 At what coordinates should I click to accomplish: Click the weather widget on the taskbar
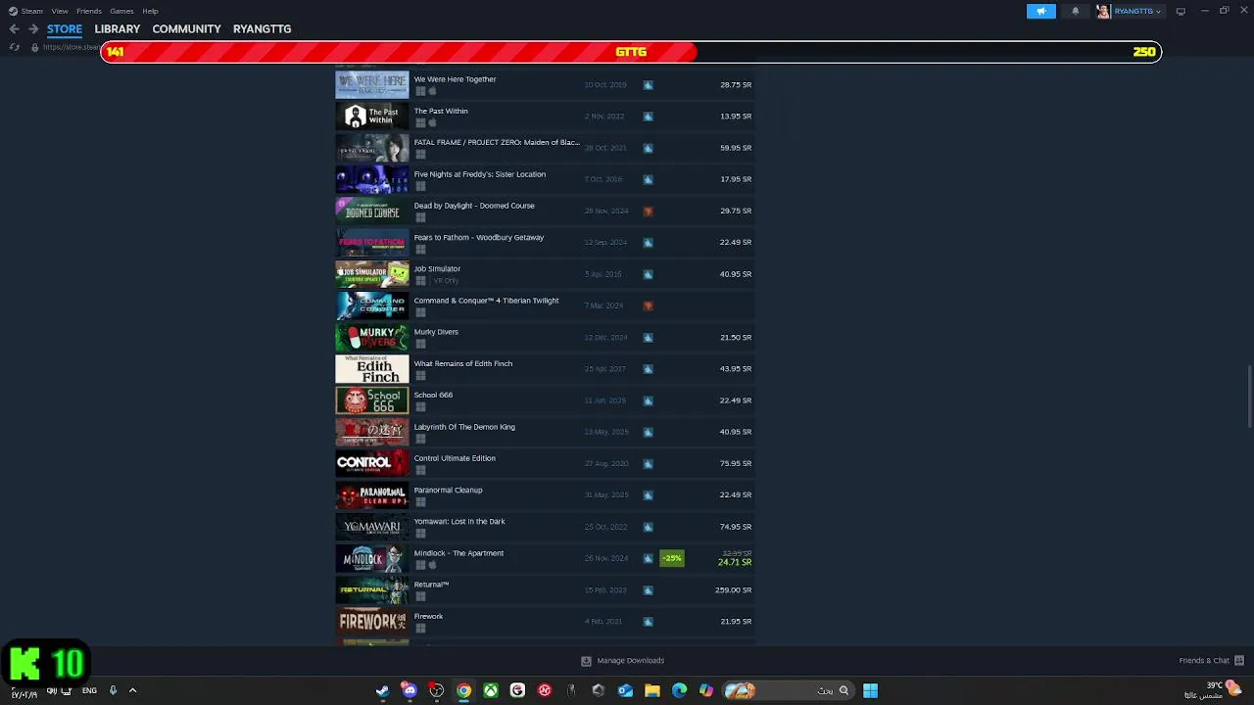[x=1213, y=690]
